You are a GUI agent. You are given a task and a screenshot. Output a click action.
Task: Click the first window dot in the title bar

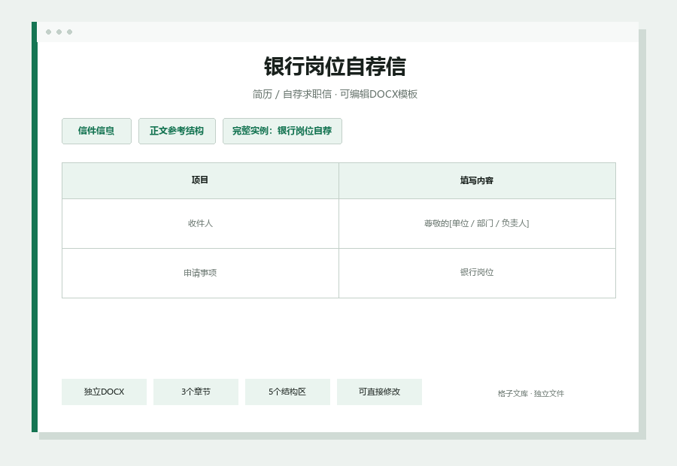pyautogui.click(x=48, y=32)
